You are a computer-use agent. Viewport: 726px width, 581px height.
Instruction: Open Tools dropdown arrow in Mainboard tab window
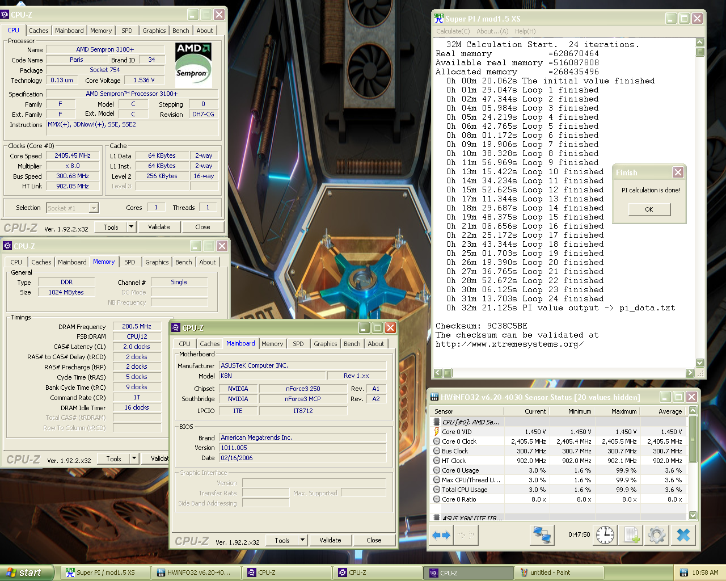(x=302, y=540)
